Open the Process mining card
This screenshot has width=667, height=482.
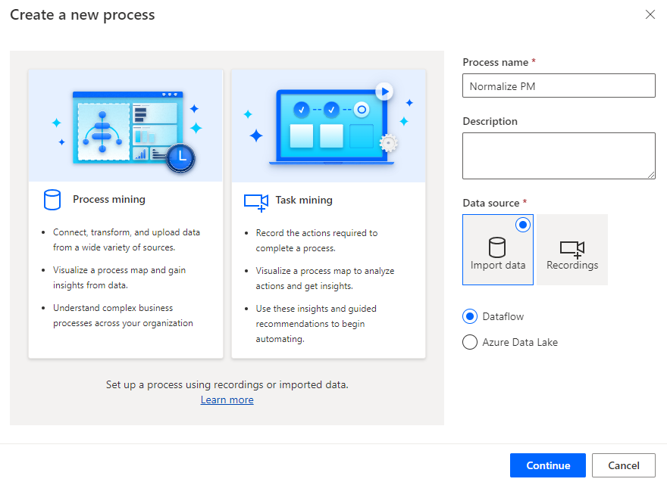[125, 212]
